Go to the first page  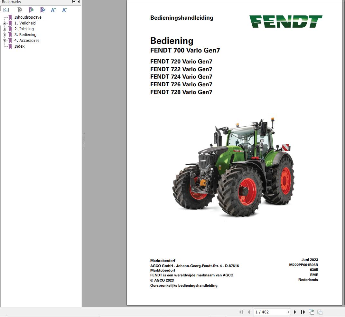(x=241, y=312)
